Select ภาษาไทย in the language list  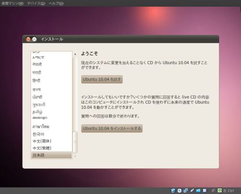pos(51,127)
